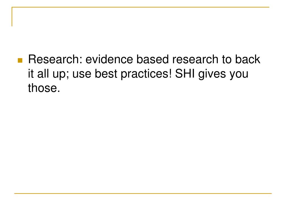Image resolution: width=286 pixels, height=215 pixels.
Task: Click the word "those." on the last line
Action: (44, 88)
